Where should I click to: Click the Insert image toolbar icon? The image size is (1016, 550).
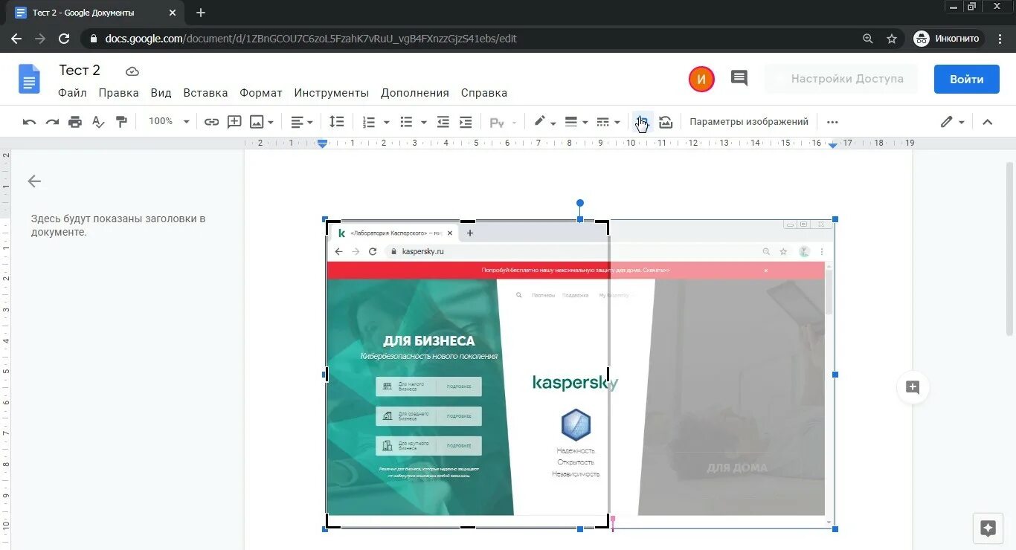[257, 122]
